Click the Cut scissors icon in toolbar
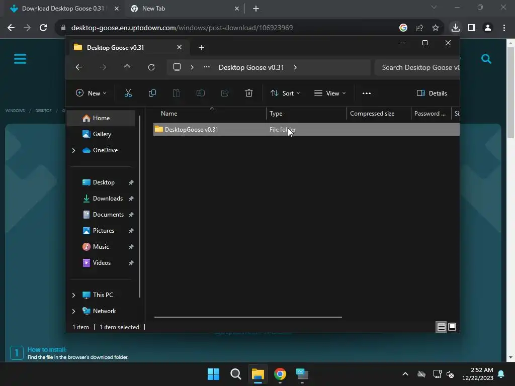 click(128, 93)
